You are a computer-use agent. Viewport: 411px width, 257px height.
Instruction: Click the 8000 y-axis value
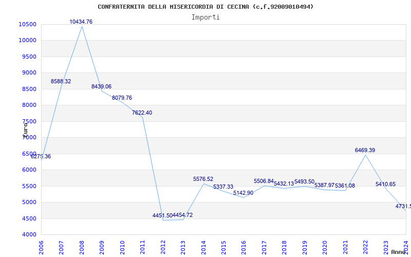[29, 105]
